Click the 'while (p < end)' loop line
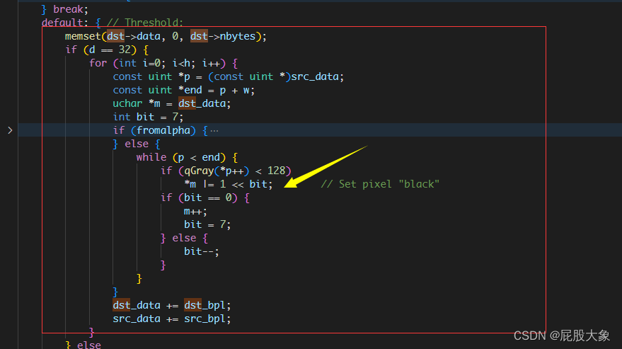 tap(187, 158)
